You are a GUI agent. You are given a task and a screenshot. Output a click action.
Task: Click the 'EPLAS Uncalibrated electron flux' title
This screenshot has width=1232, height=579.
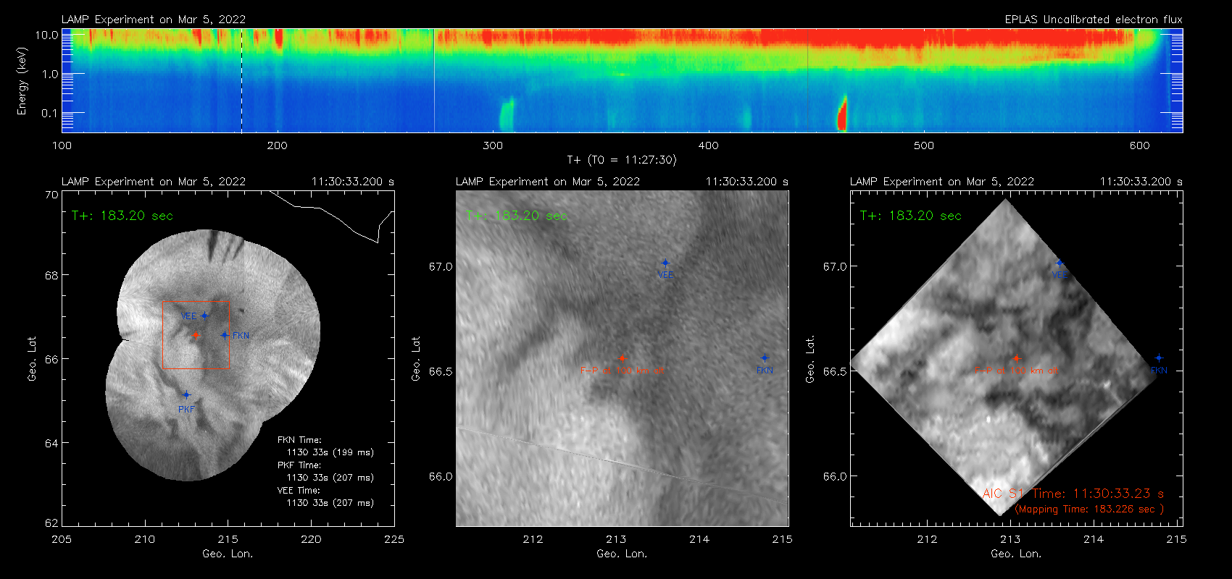point(1094,20)
